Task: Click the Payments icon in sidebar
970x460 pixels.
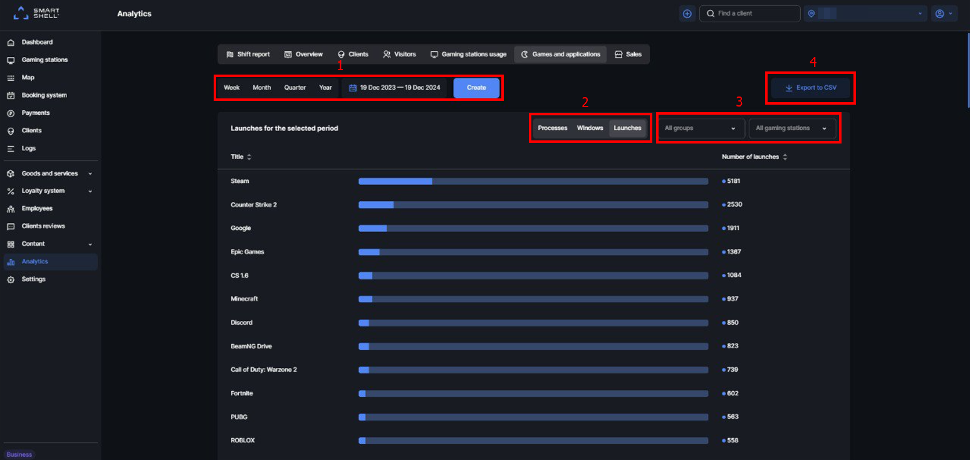Action: tap(11, 113)
